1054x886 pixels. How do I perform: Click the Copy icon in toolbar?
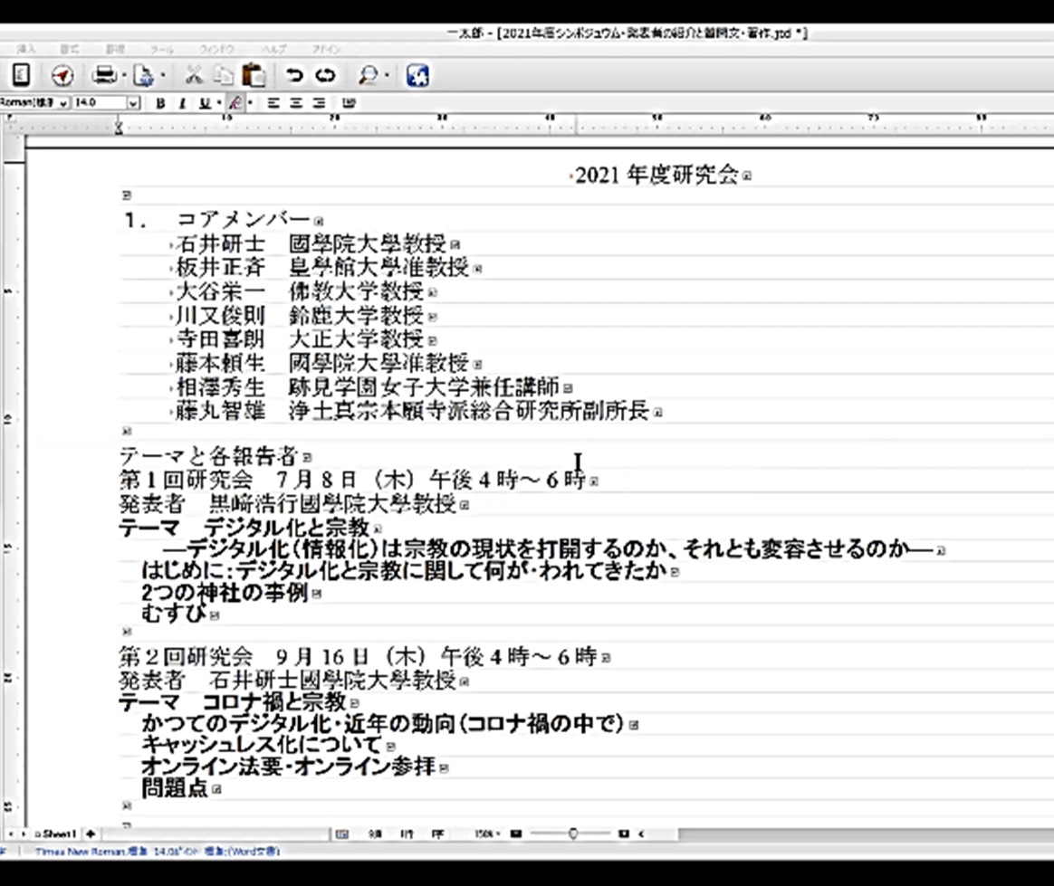coord(224,76)
